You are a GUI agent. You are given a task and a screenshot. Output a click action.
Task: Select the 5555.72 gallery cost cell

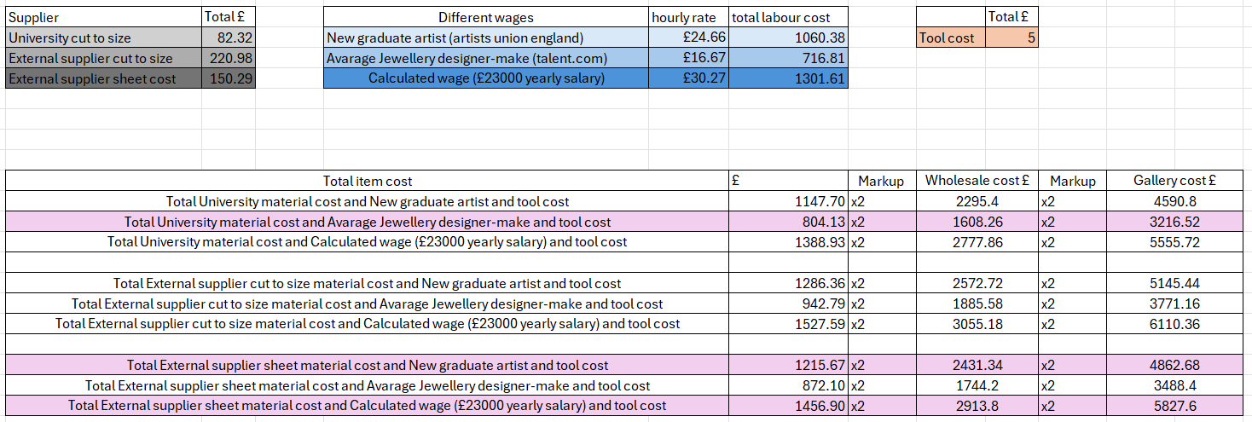[x=1174, y=242]
